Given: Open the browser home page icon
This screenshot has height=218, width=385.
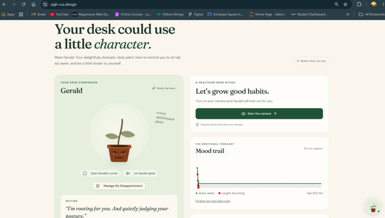Looking at the screenshot, I should (33, 4).
